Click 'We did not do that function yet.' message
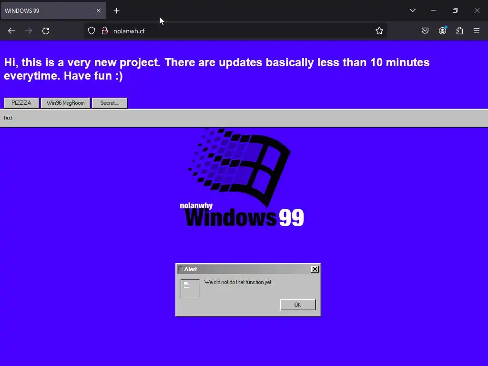Screen dimensions: 488x366 coord(238,282)
